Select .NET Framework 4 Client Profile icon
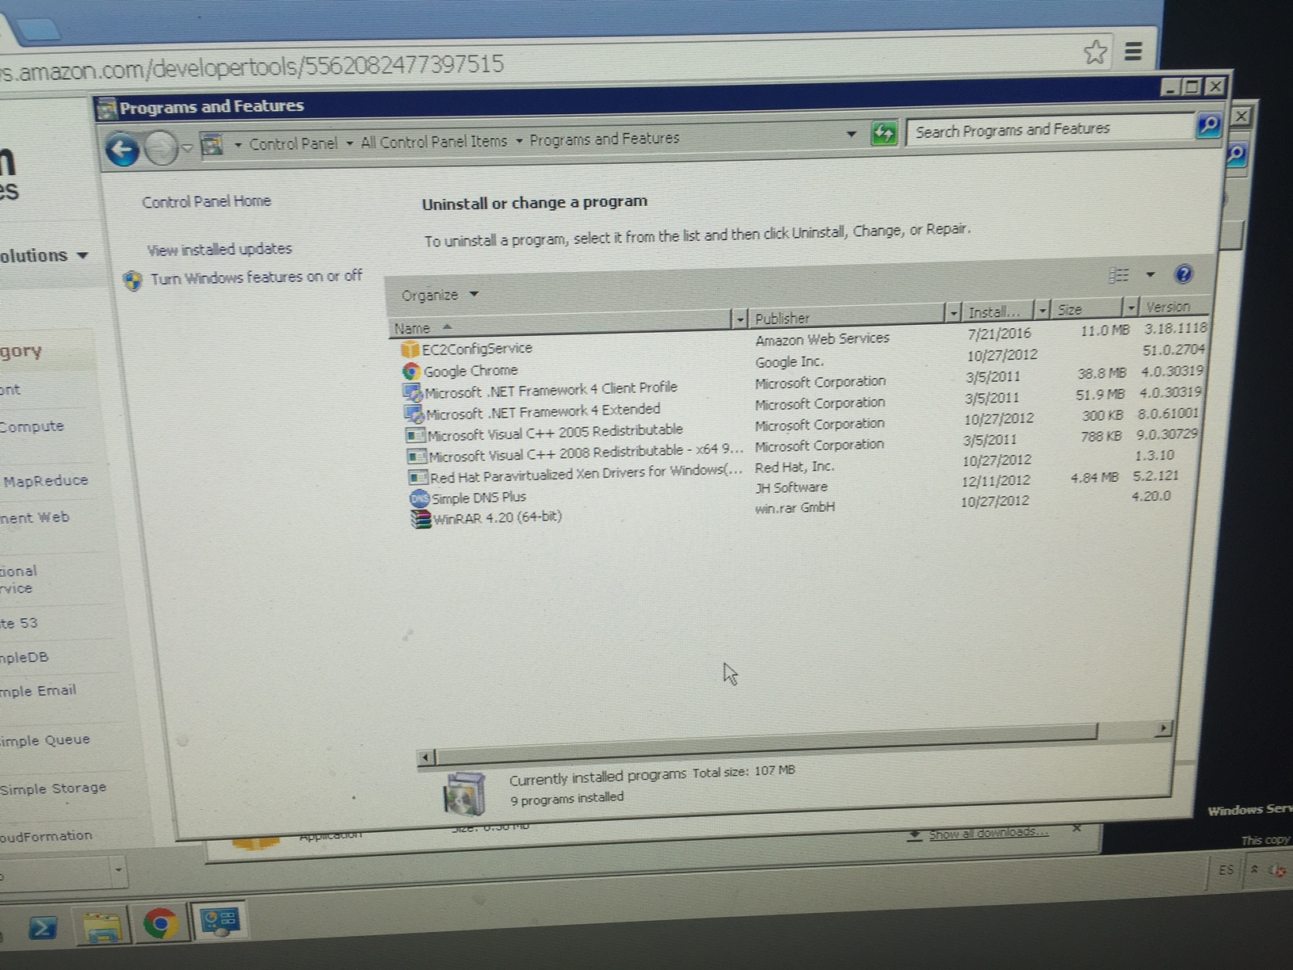 pyautogui.click(x=412, y=392)
